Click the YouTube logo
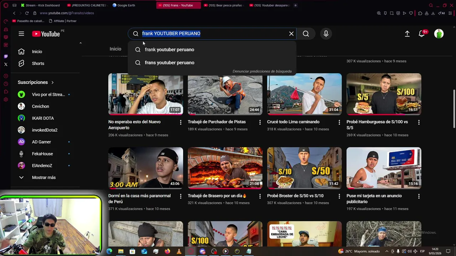Screen dimensions: 456x256 pyautogui.click(x=46, y=34)
